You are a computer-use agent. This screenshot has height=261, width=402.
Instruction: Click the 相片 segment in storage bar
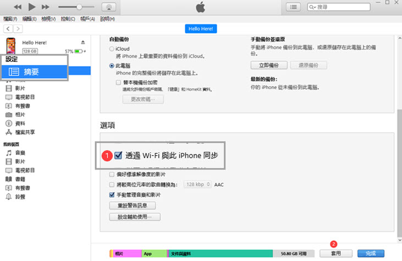(128, 253)
